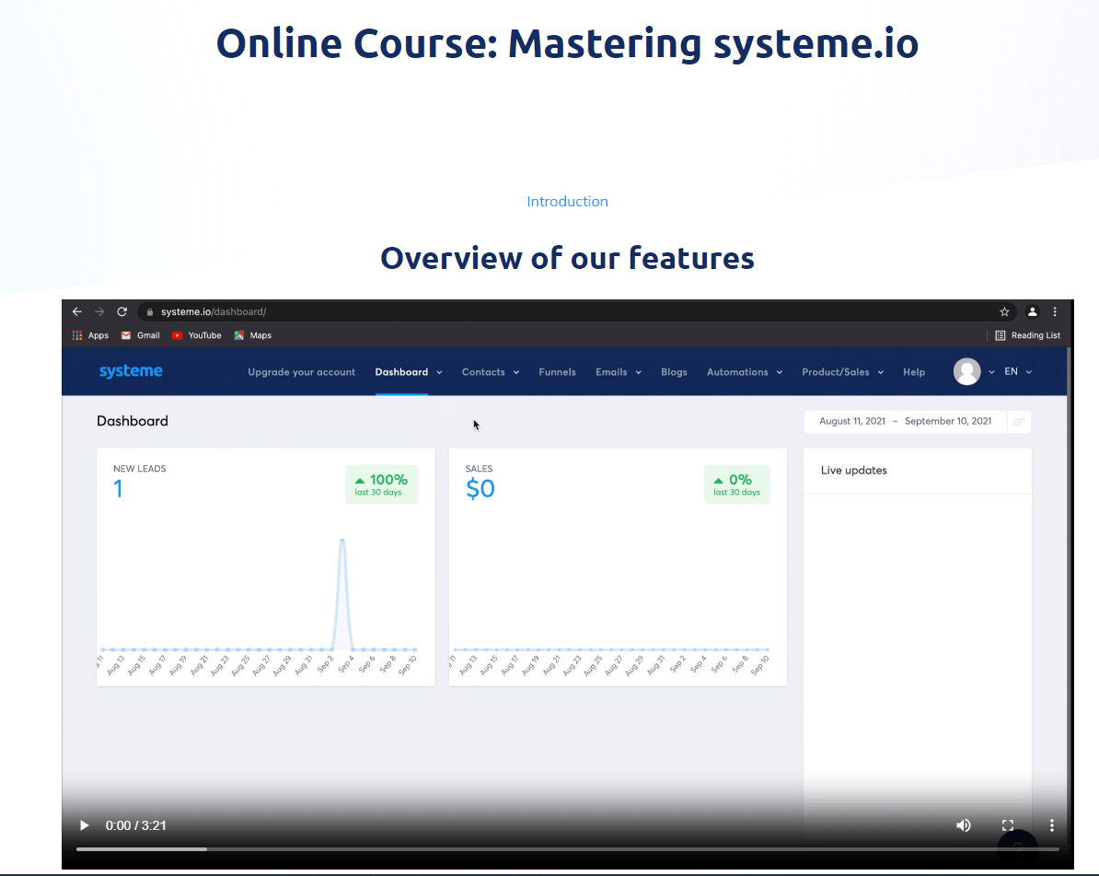Viewport: 1099px width, 876px height.
Task: Mute the video with the speaker icon
Action: tap(964, 825)
